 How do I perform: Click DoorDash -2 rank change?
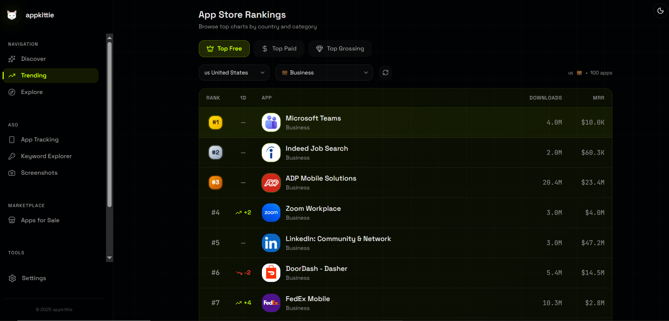click(x=243, y=273)
